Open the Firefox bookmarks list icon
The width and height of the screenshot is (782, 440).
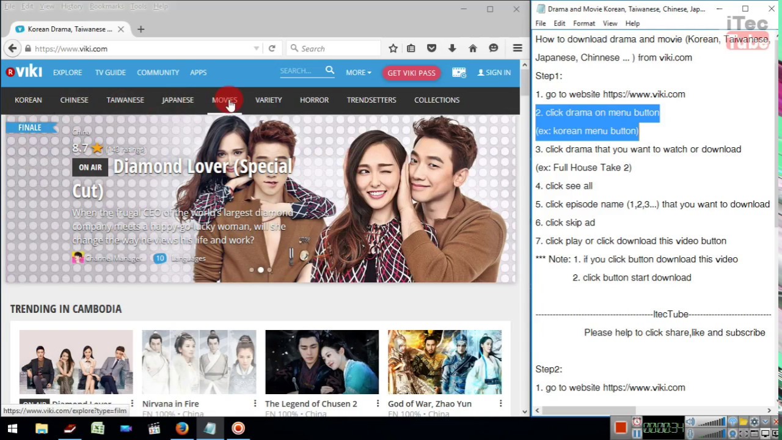click(x=411, y=48)
